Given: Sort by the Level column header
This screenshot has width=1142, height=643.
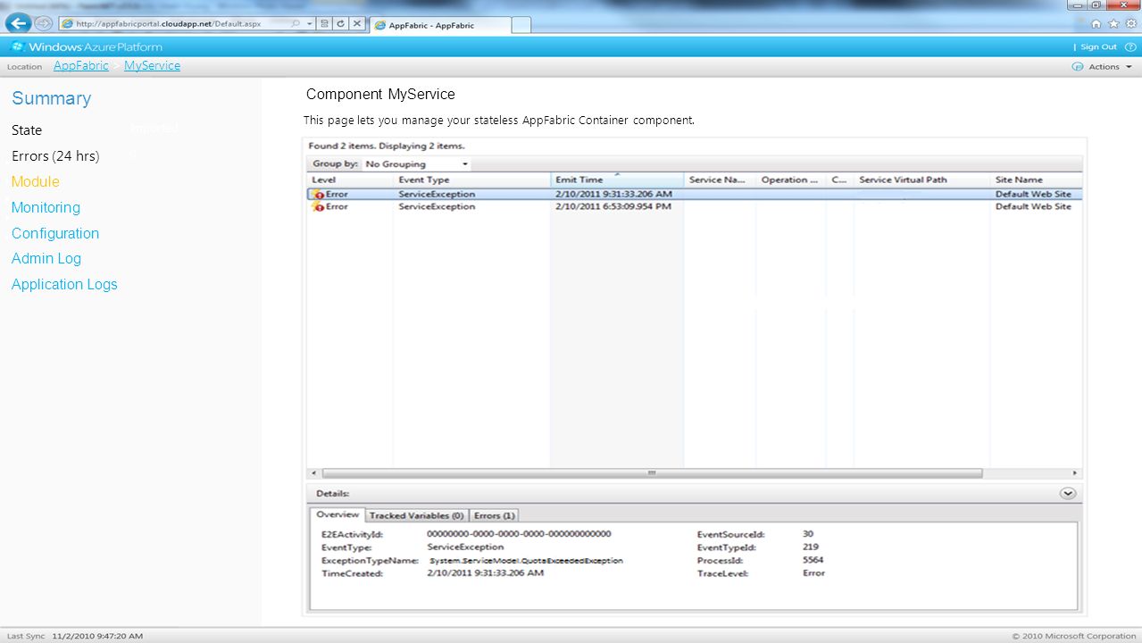Looking at the screenshot, I should tap(350, 180).
